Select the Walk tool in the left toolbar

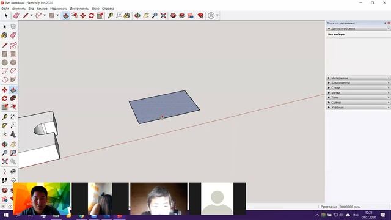[x=4, y=180]
